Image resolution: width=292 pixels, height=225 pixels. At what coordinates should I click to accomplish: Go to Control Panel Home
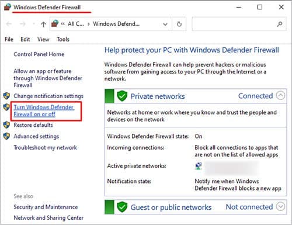point(39,54)
